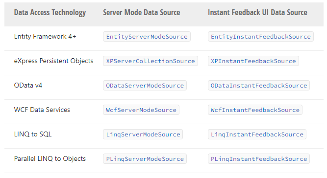The height and width of the screenshot is (178, 327).
Task: Open the ODataServerModeSource link
Action: pos(145,86)
